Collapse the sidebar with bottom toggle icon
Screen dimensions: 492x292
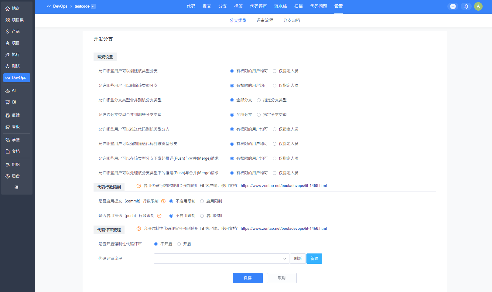[x=16, y=188]
